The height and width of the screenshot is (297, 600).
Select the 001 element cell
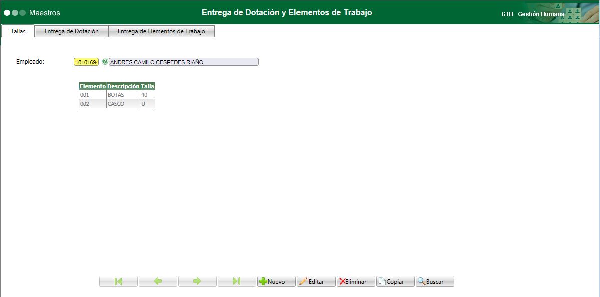point(93,95)
